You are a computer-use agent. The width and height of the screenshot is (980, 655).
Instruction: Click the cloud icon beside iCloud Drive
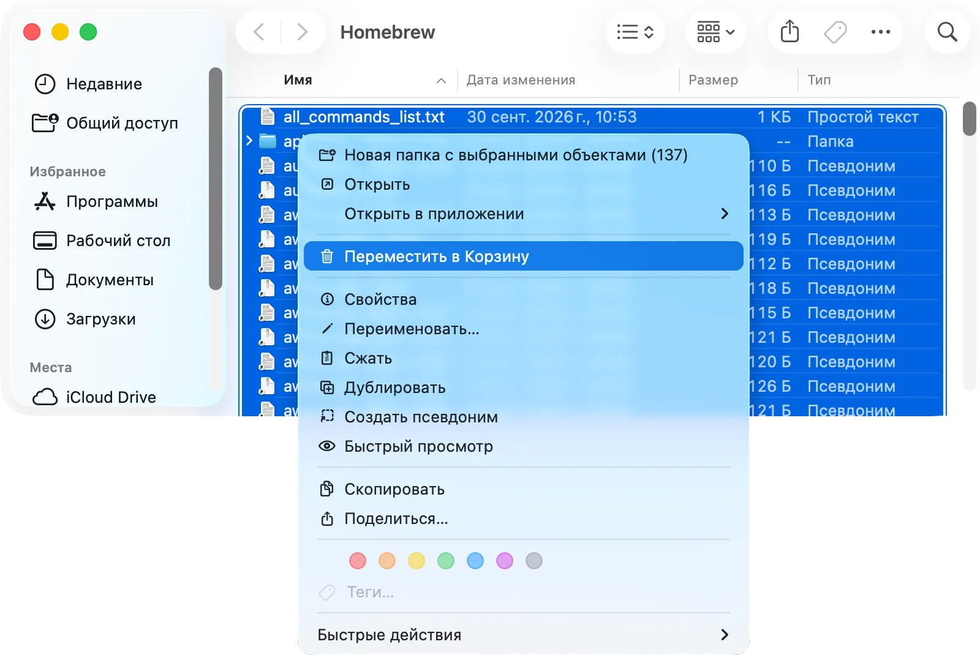[x=45, y=397]
